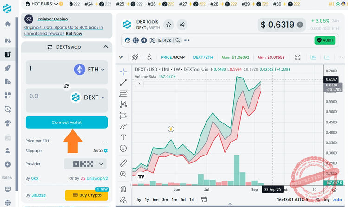This screenshot has height=207, width=348.
Task: Click the plus circle icon in sidebar
Action: [x=7, y=164]
